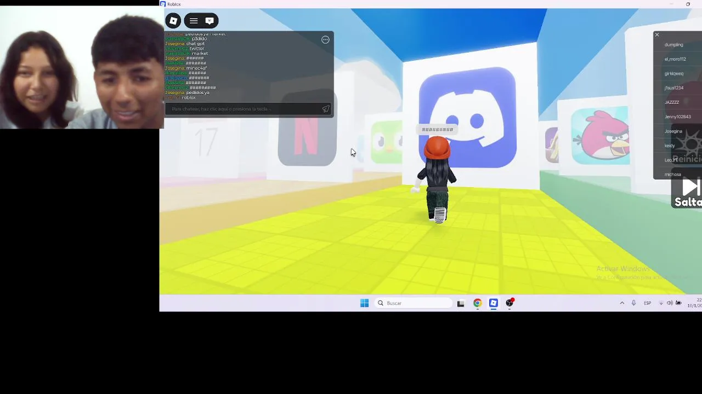Screen dimensions: 702x394
Task: Open chat options three-dots button
Action: tap(325, 39)
